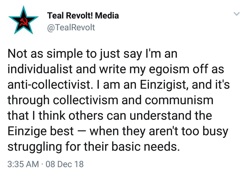This screenshot has width=244, height=176.
Task: Click the em dash in the tweet text
Action: coord(81,131)
